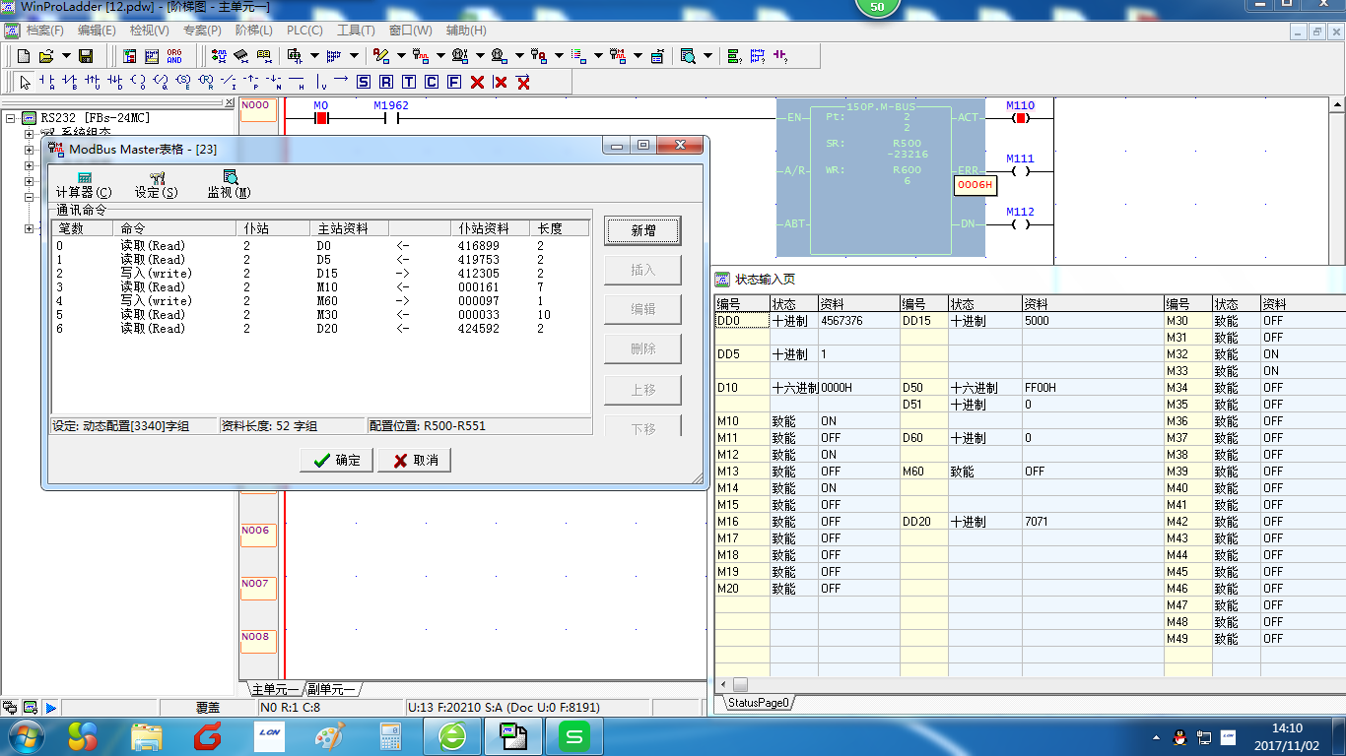This screenshot has height=756, width=1346.
Task: Open the PLC(C) menu
Action: (x=304, y=31)
